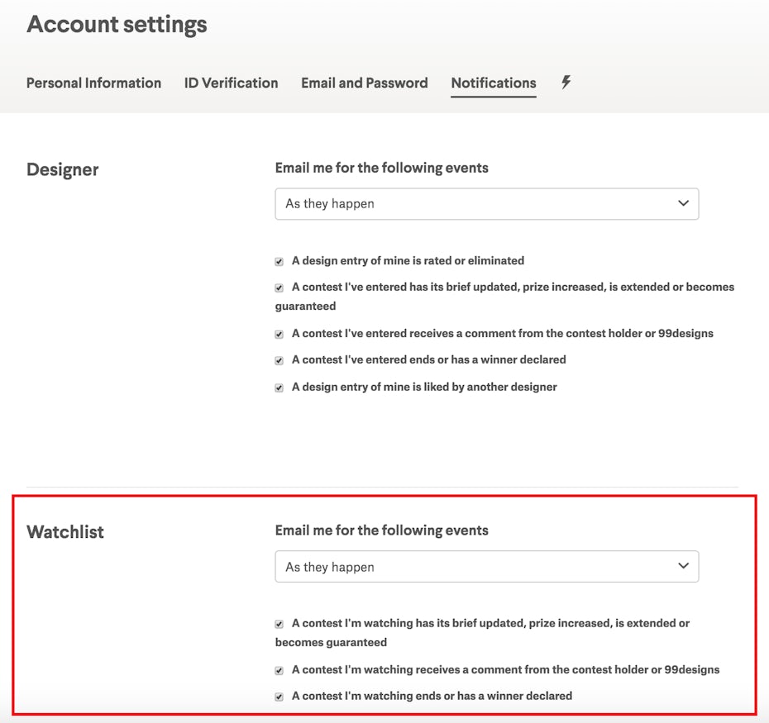The height and width of the screenshot is (723, 769).
Task: Expand the Designer email frequency dropdown
Action: (x=486, y=203)
